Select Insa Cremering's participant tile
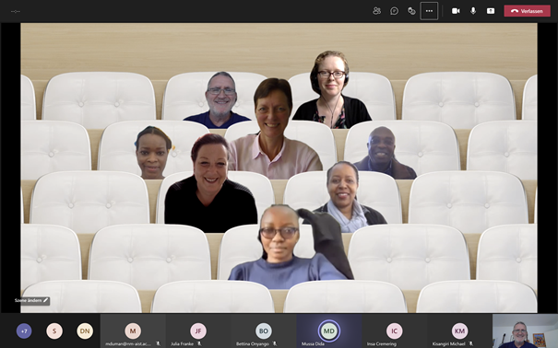The image size is (558, 348). pos(395,331)
